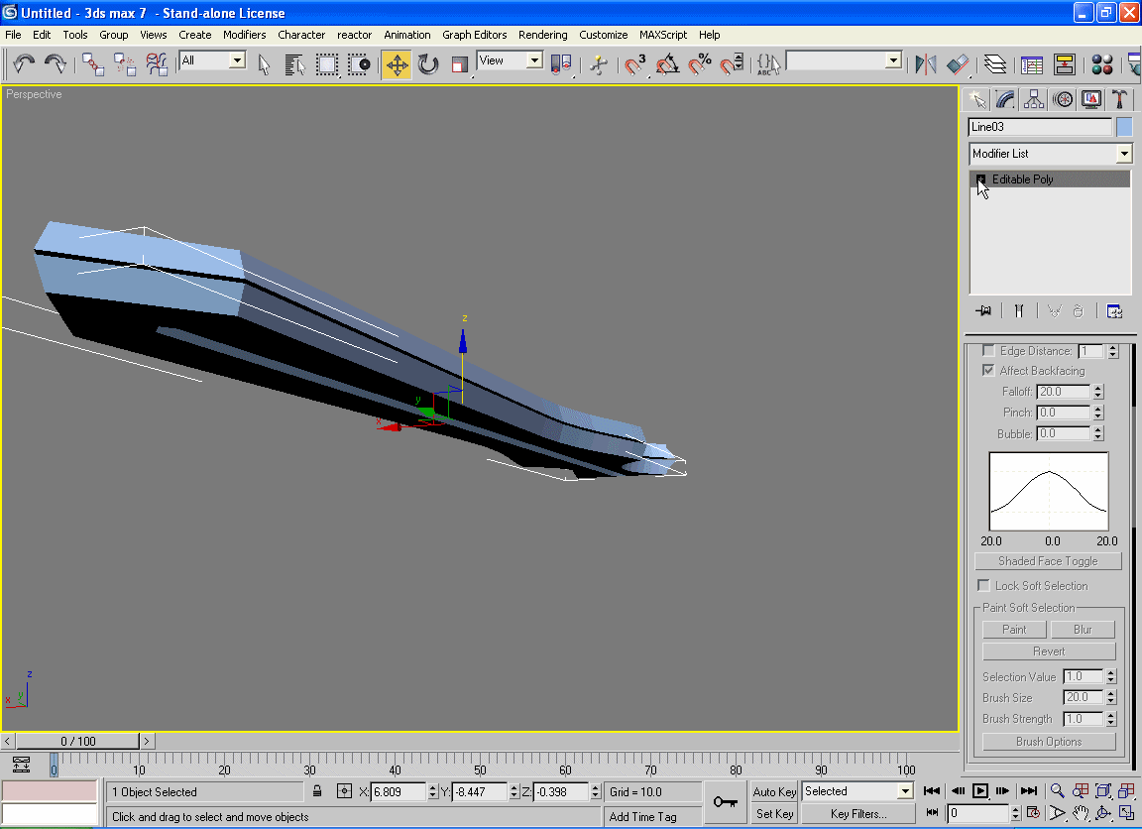Activate the Select and Move tool
The image size is (1142, 829).
pyautogui.click(x=397, y=64)
